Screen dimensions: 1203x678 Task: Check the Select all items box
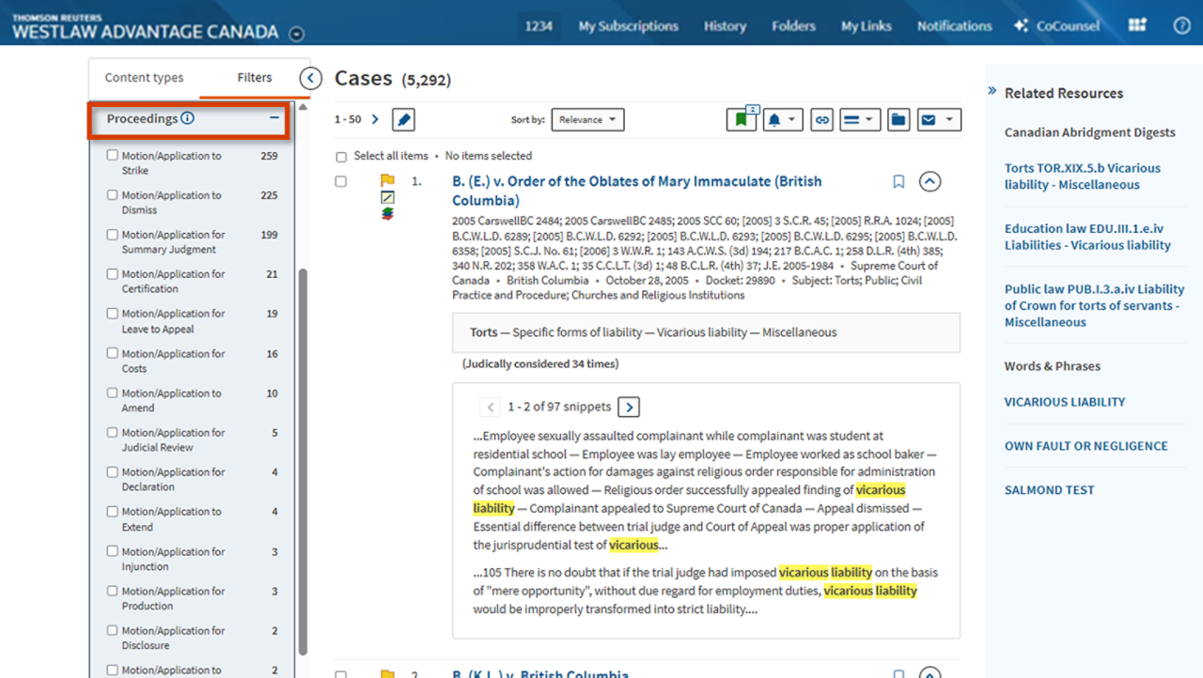tap(341, 156)
